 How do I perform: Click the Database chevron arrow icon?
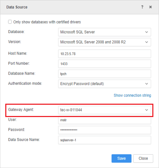(147, 32)
